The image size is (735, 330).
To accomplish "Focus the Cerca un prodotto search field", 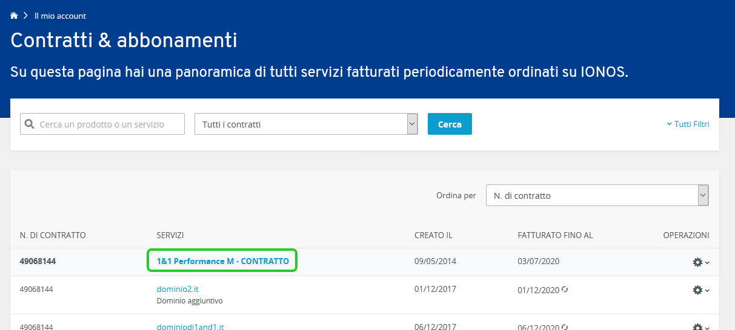I will click(x=102, y=124).
